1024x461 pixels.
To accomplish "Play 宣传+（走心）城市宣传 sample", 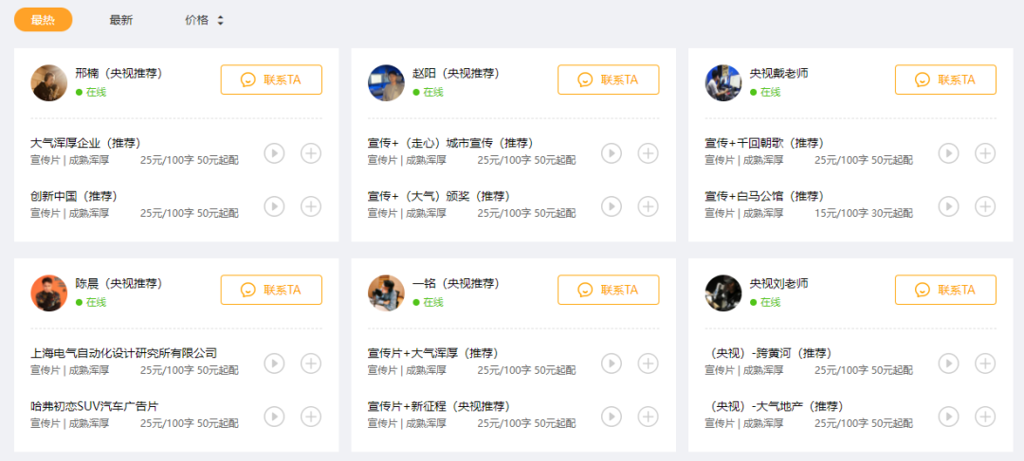I will coord(612,152).
